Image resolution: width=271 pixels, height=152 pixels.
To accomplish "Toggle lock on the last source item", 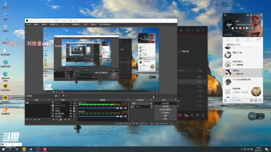I will (74, 116).
